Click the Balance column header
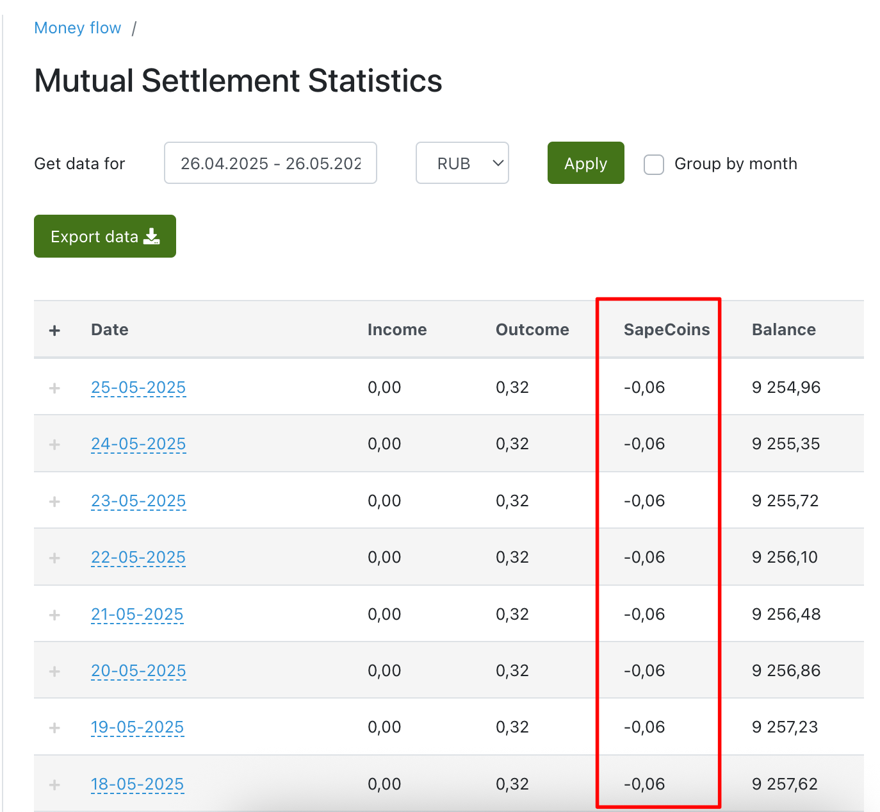Image resolution: width=880 pixels, height=812 pixels. [784, 329]
